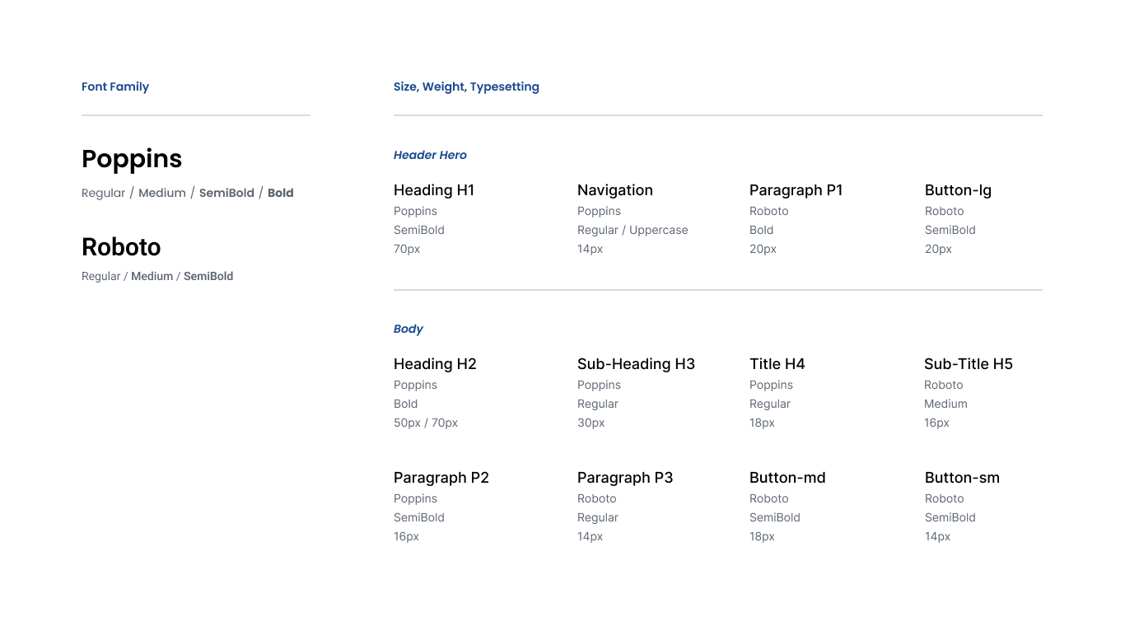Click the "Medium" weight listed under the Roboto heading
1125x617 pixels.
pyautogui.click(x=152, y=276)
